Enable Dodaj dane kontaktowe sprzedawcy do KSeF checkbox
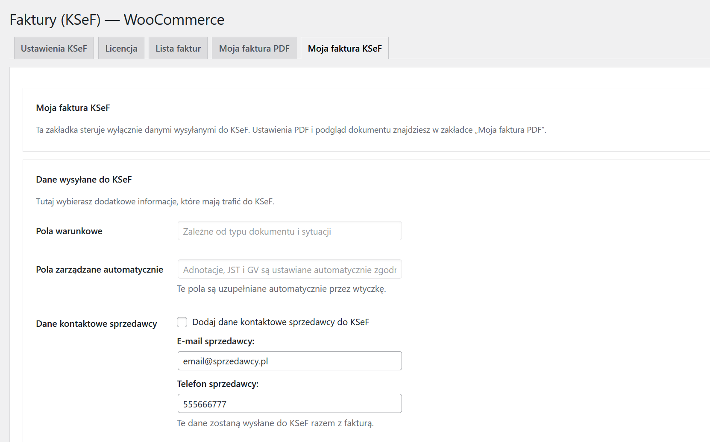 click(x=182, y=322)
